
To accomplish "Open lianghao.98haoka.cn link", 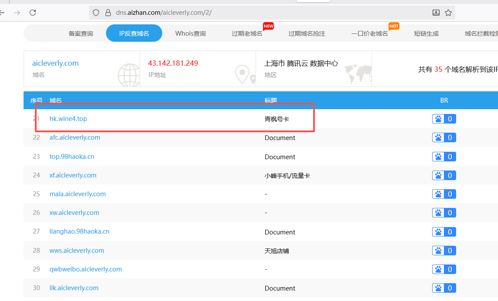I will (x=79, y=231).
